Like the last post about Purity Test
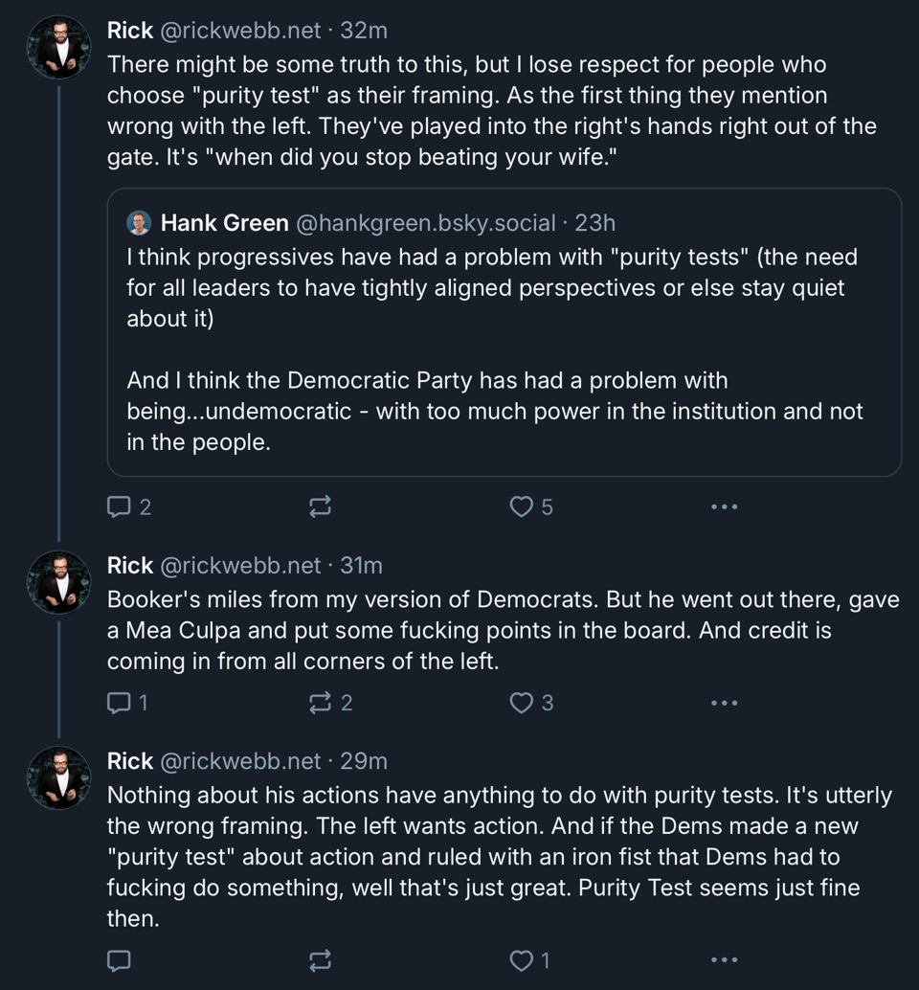The width and height of the screenshot is (919, 990). 521,959
